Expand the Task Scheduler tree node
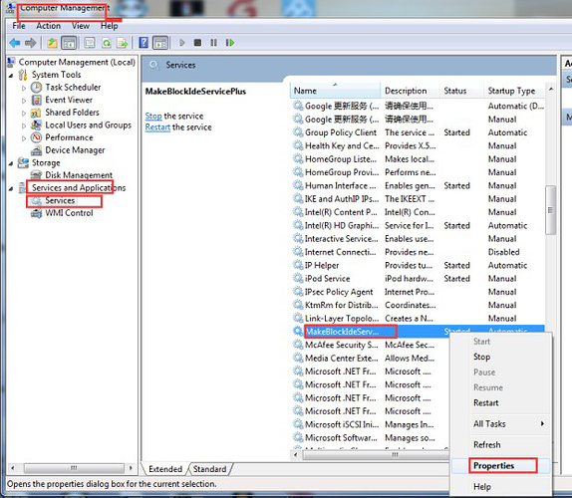Image resolution: width=572 pixels, height=498 pixels. pos(24,89)
